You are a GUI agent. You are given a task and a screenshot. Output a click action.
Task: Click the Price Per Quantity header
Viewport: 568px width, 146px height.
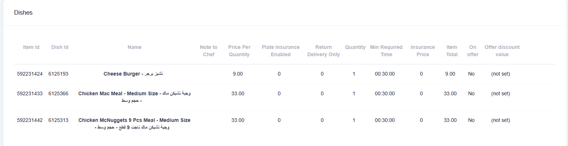pos(239,51)
